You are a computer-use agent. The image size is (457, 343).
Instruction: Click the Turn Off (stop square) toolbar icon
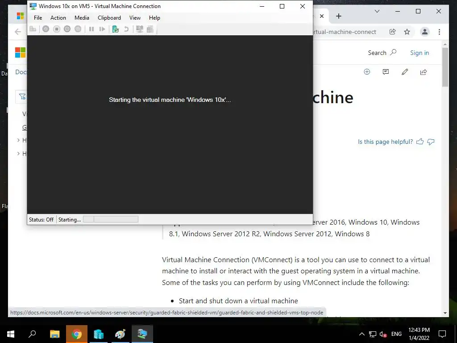(57, 29)
